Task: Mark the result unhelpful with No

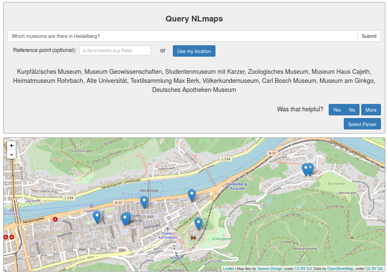Action: pyautogui.click(x=352, y=110)
